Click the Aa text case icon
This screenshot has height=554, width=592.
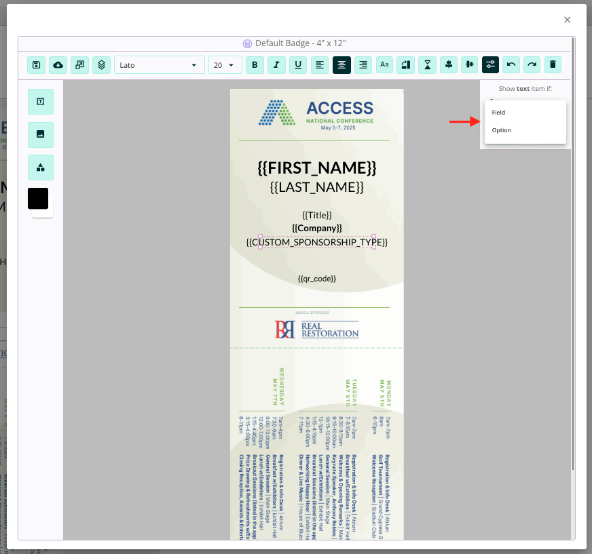point(384,65)
